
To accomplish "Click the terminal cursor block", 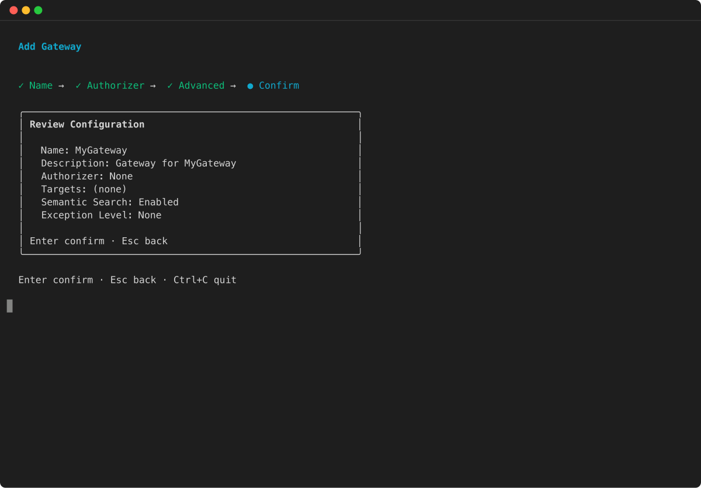I will [x=9, y=305].
